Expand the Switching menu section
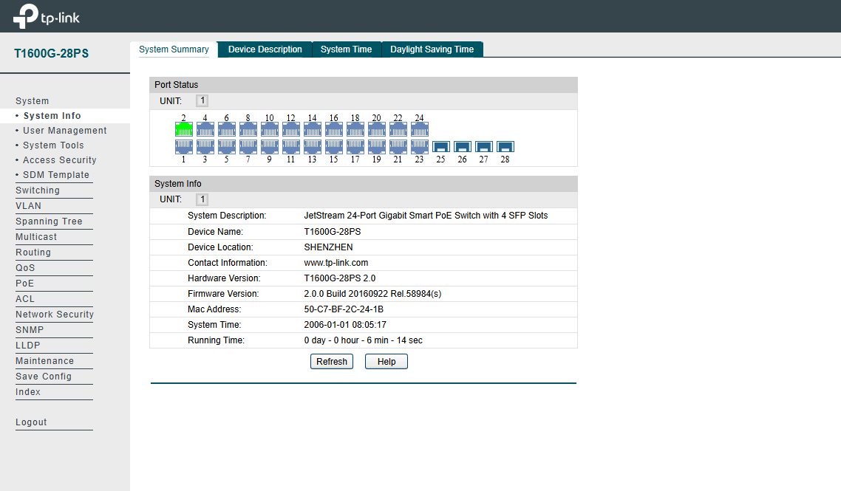841x491 pixels. pyautogui.click(x=38, y=190)
